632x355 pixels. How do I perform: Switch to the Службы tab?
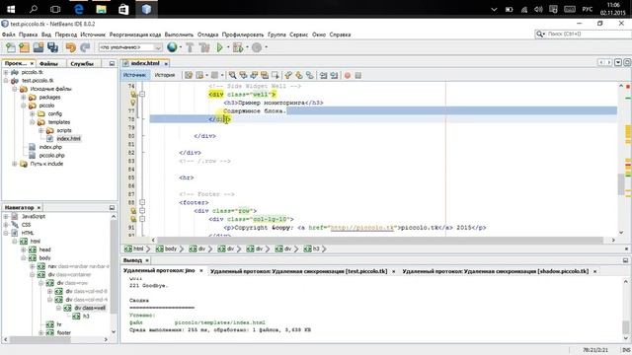pos(82,63)
